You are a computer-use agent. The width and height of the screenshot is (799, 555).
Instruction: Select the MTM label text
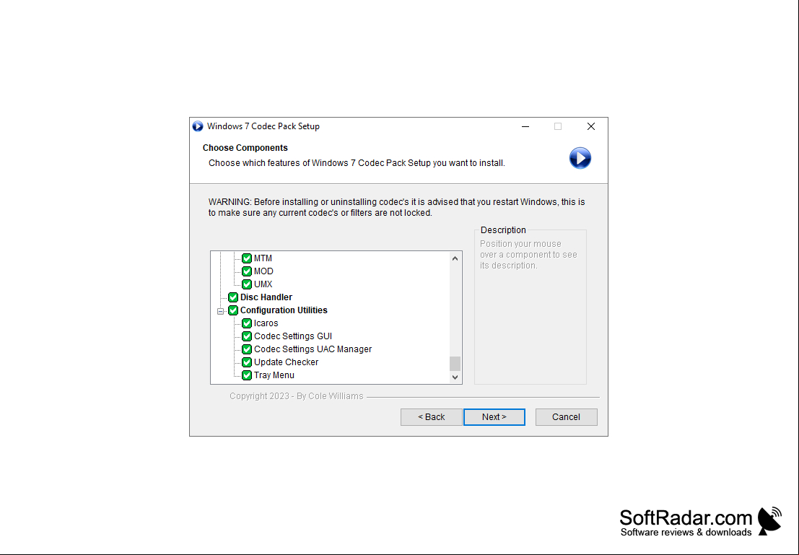(263, 258)
